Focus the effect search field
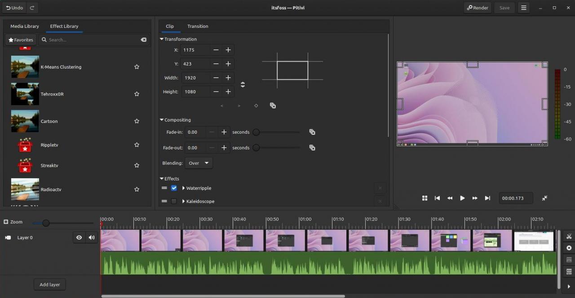The width and height of the screenshot is (575, 298). (x=94, y=40)
